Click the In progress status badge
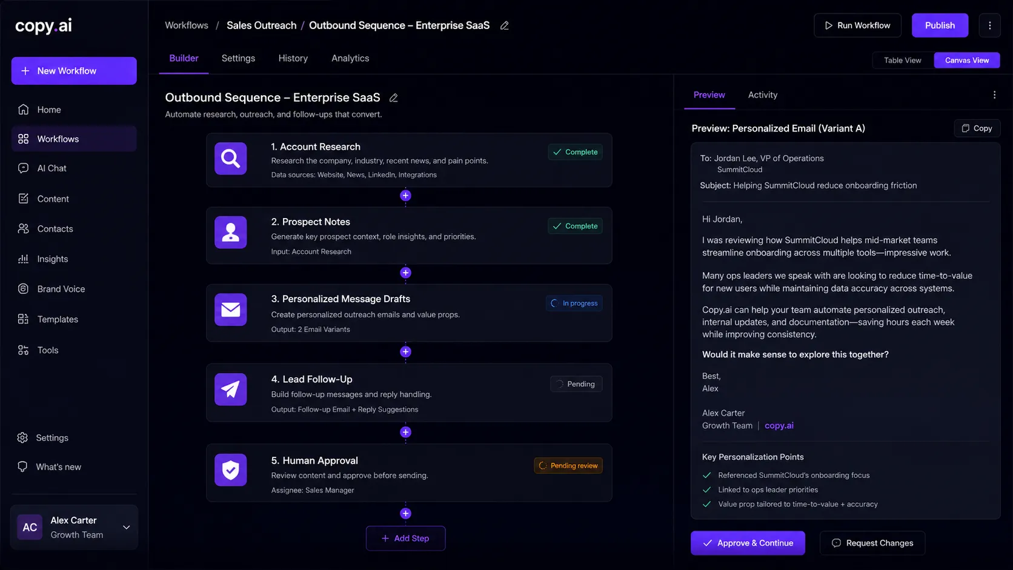1013x570 pixels. (574, 303)
